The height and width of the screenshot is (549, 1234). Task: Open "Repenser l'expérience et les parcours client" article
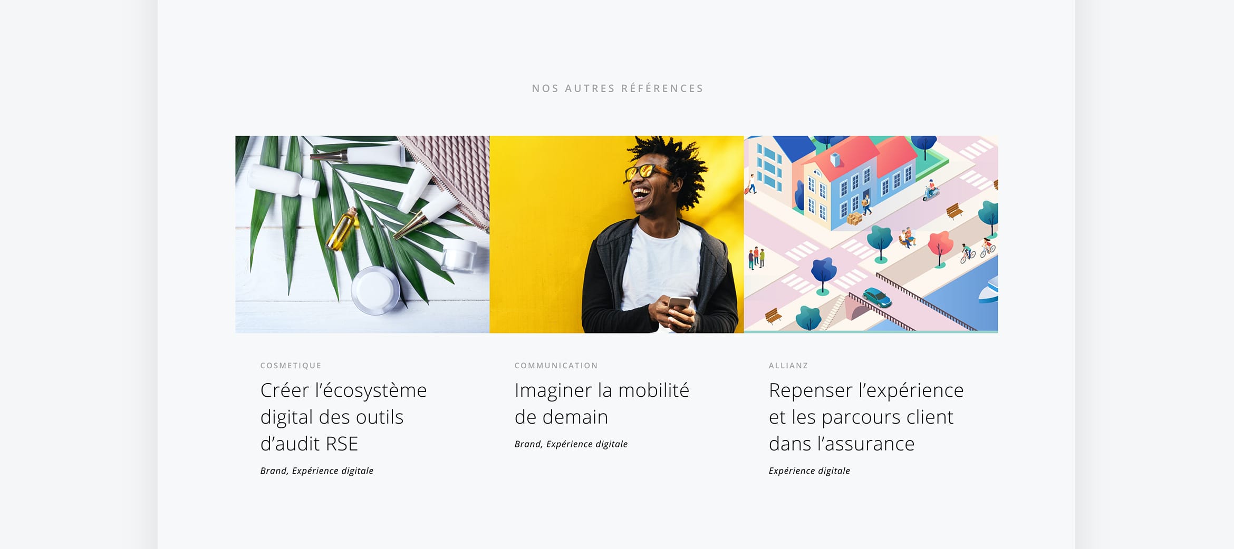click(x=866, y=417)
